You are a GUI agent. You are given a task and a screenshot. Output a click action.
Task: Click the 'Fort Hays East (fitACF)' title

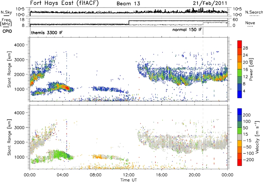(64, 3)
